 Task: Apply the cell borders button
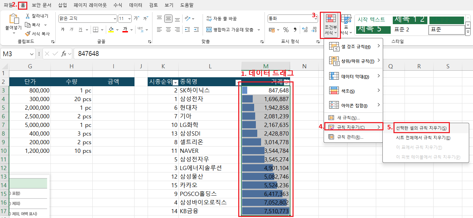[96, 30]
